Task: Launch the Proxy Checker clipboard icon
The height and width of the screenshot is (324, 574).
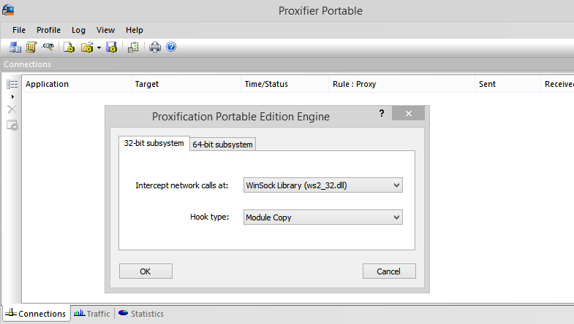Action: pos(133,47)
